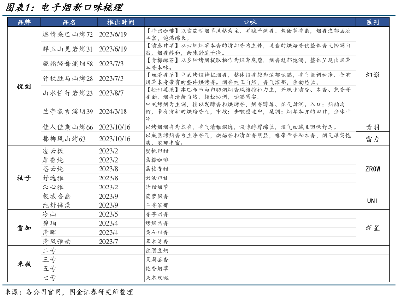
Task: Click the series cell 'ZROW'
Action: [373, 169]
